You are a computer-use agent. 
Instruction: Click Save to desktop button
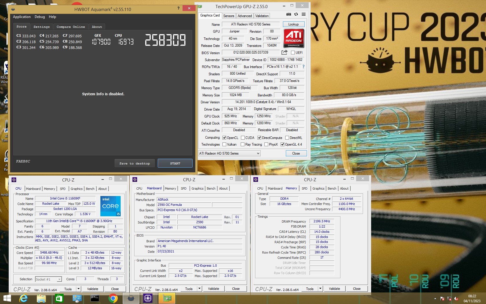pyautogui.click(x=135, y=163)
